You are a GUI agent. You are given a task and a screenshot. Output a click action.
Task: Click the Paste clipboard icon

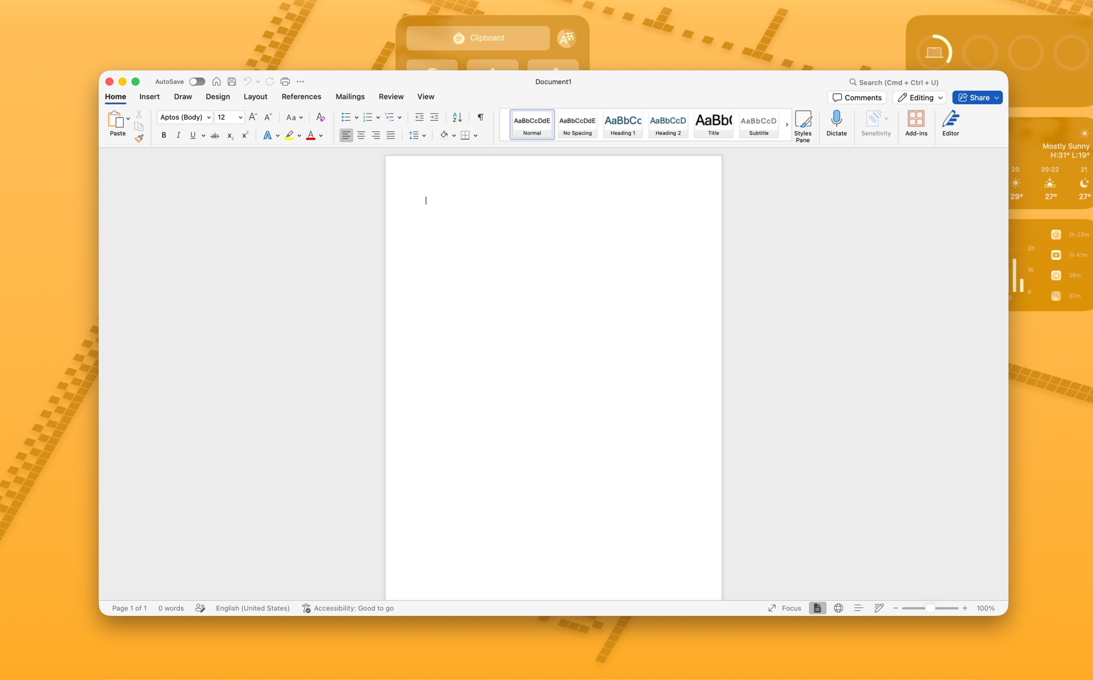tap(115, 119)
